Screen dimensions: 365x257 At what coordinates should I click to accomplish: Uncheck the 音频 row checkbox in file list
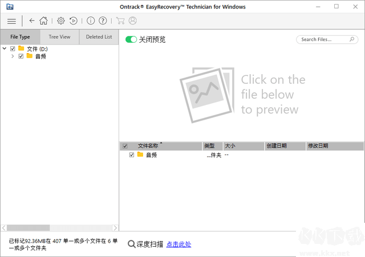click(x=132, y=154)
